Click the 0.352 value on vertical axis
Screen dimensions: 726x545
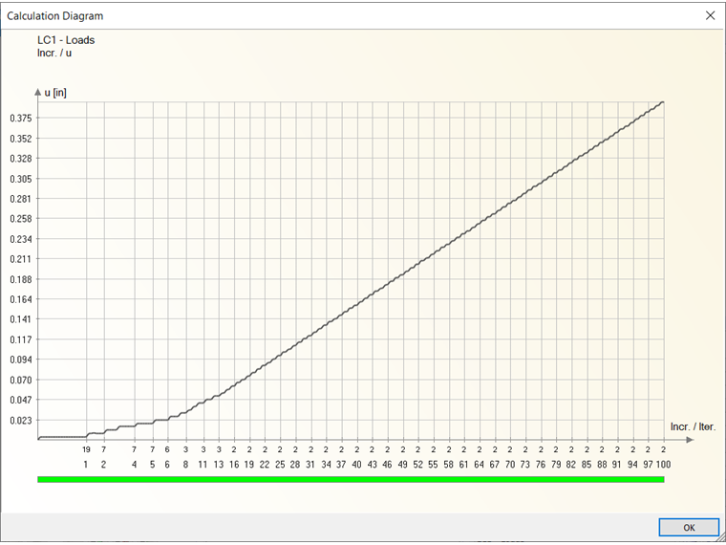pyautogui.click(x=20, y=139)
